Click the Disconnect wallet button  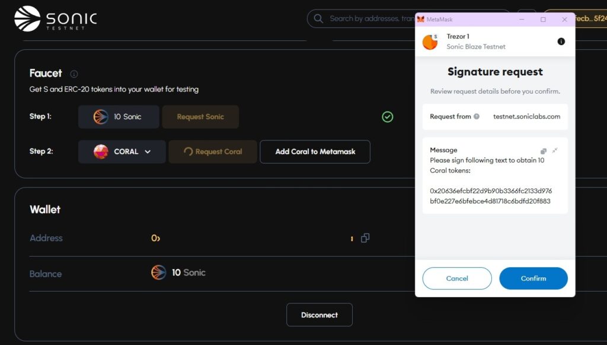320,315
